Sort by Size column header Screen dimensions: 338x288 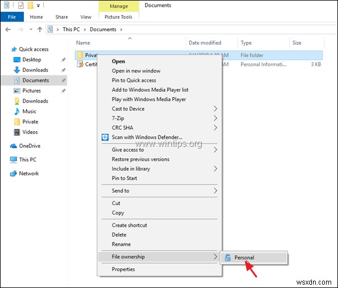pos(307,43)
